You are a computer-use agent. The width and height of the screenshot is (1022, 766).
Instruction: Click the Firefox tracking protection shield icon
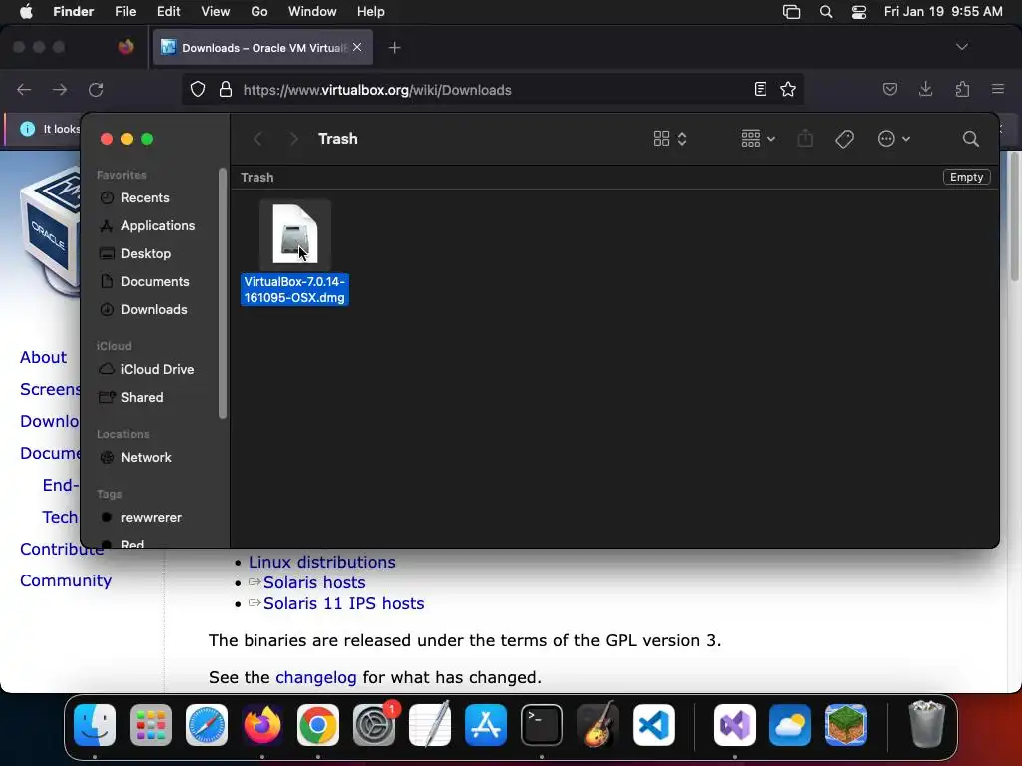pos(198,89)
